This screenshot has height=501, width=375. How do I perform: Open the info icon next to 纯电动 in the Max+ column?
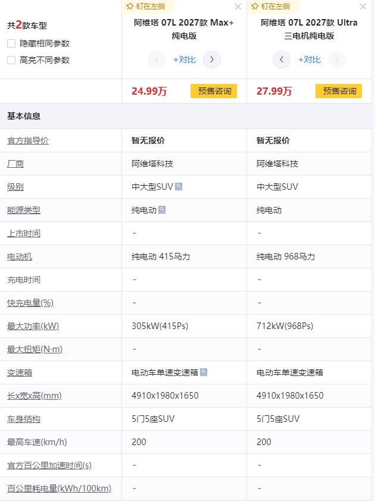162,209
